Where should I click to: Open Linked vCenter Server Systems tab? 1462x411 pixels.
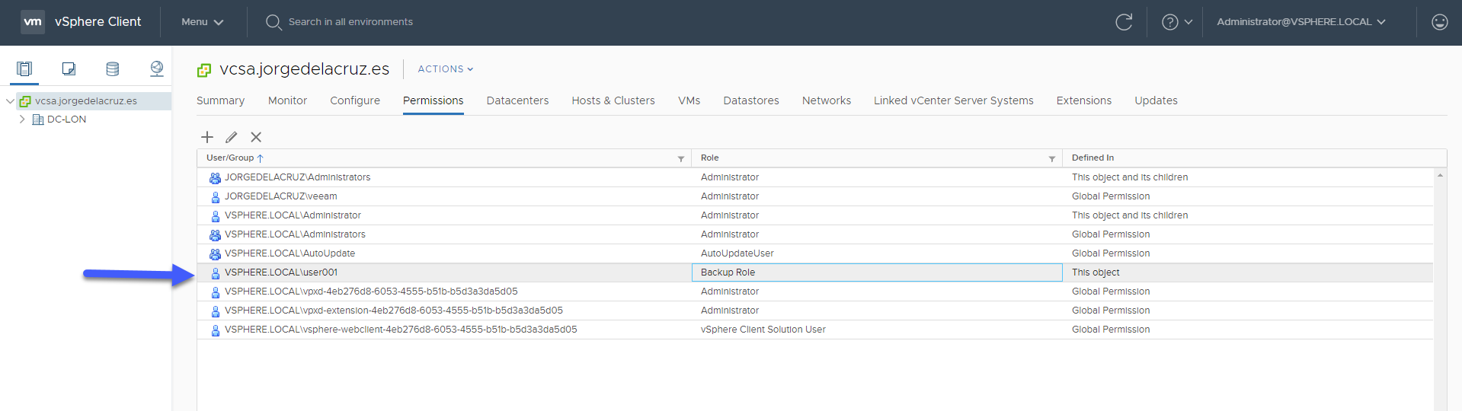click(x=954, y=100)
